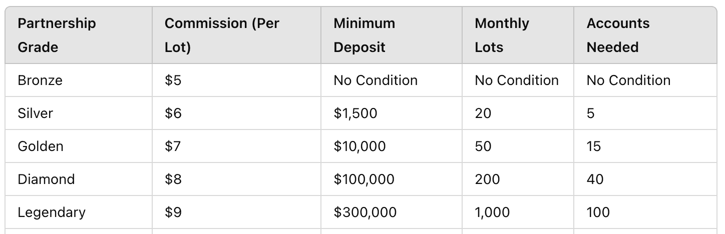
Task: Select the Monthly Lots column header
Action: pos(502,35)
